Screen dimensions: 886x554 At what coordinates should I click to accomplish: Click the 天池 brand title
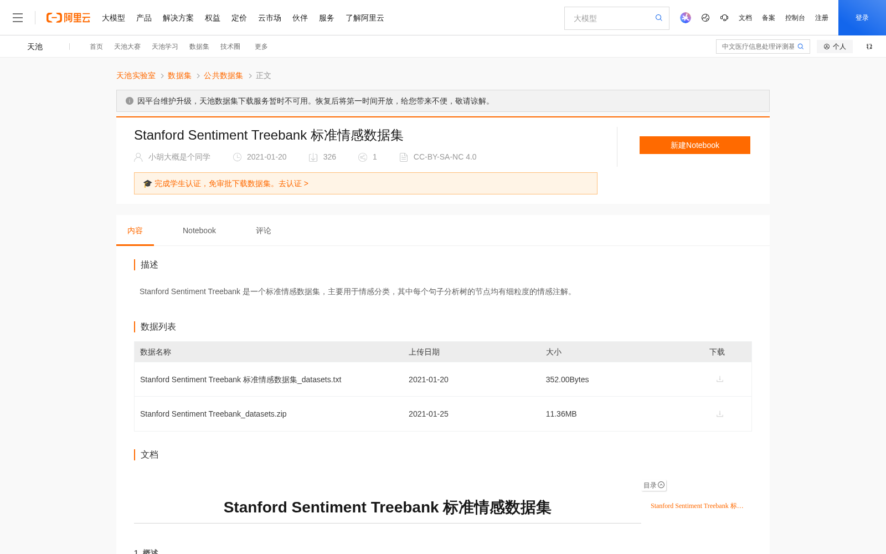[x=35, y=47]
